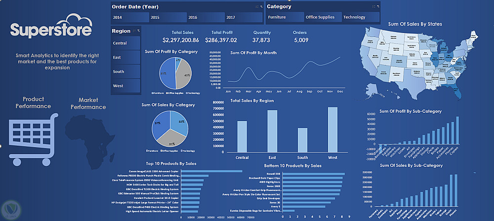Screen dimensions: 494x221
Task: Click the Superstore cloud logo
Action: (x=51, y=26)
